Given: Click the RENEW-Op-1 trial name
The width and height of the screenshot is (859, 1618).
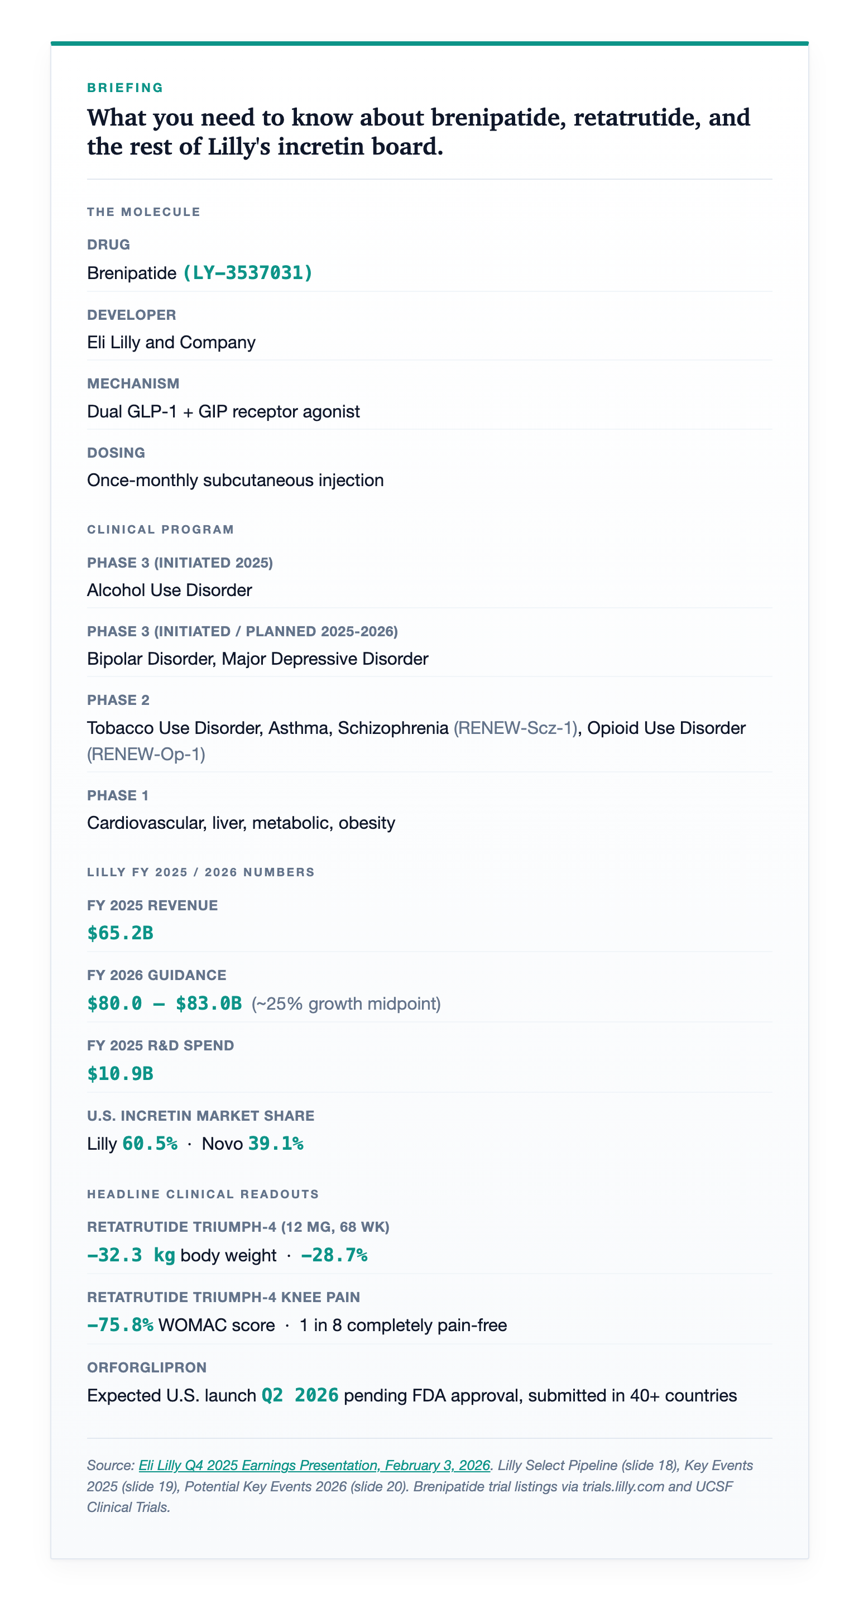Looking at the screenshot, I should (x=146, y=753).
